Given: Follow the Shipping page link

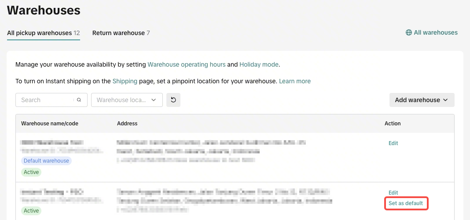Looking at the screenshot, I should pyautogui.click(x=125, y=81).
